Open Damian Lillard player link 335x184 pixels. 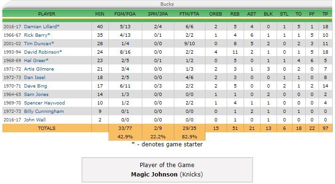(41, 27)
